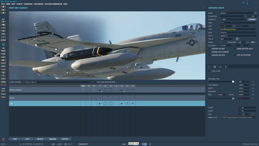Click the open mission folder icon
The height and width of the screenshot is (146, 259).
3,10
